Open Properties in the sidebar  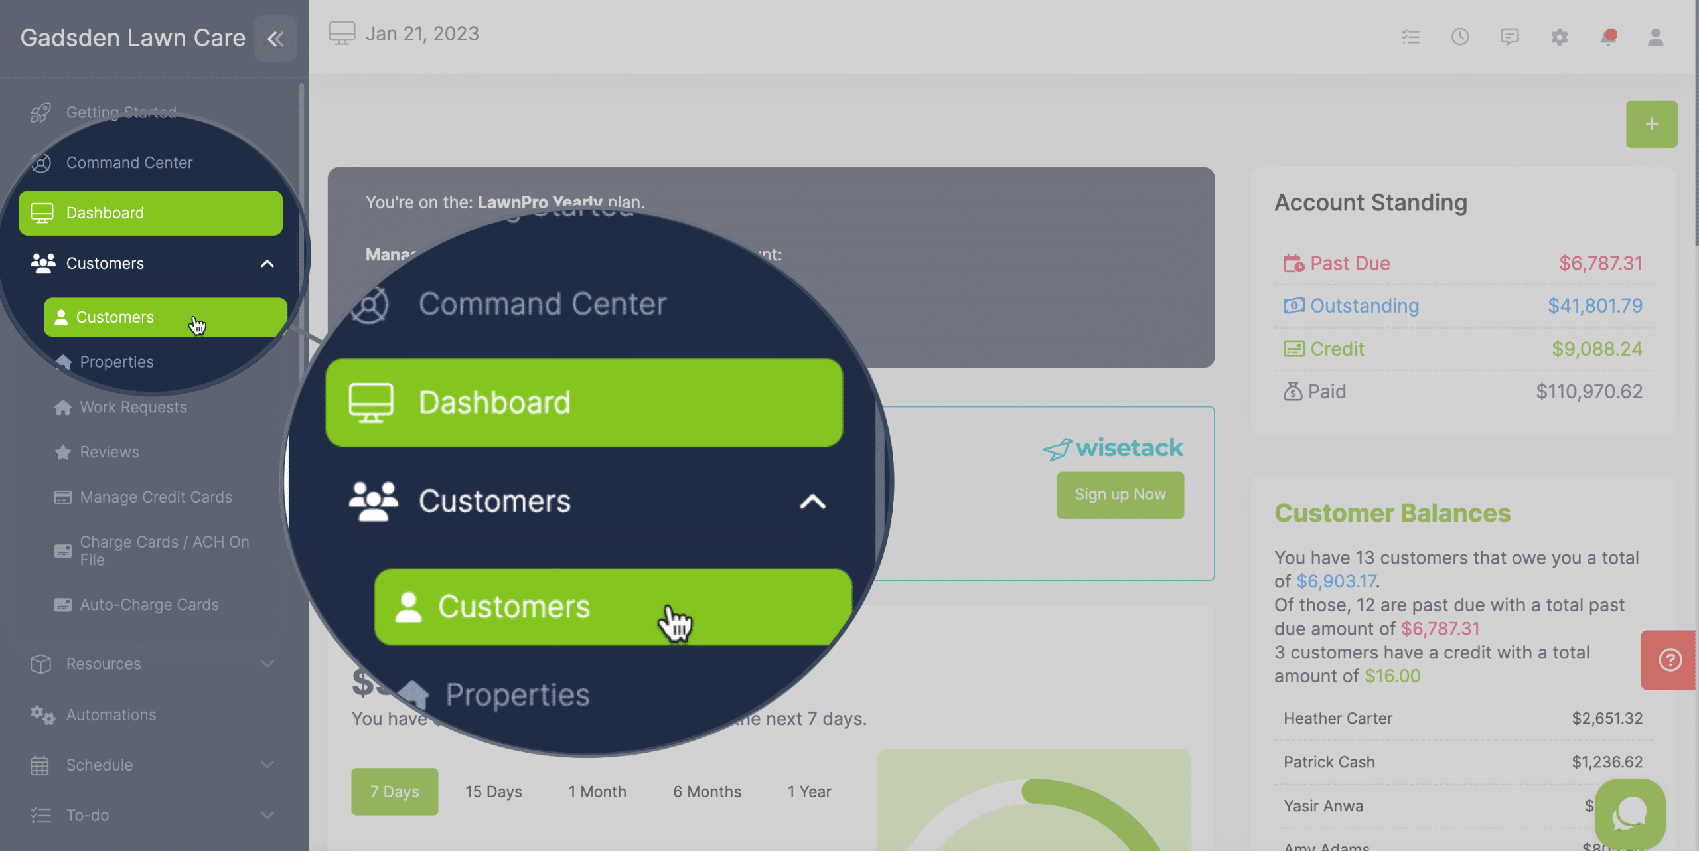(x=117, y=362)
